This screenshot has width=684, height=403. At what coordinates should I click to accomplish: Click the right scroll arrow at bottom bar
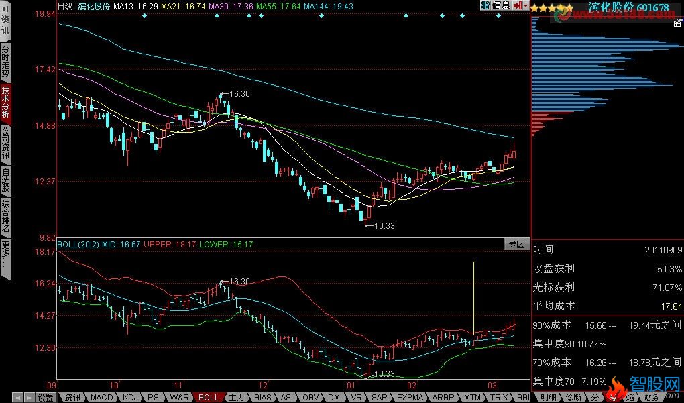pos(28,398)
